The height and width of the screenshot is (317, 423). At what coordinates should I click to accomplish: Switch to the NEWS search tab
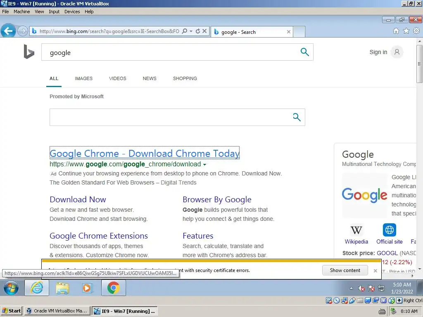click(x=150, y=78)
